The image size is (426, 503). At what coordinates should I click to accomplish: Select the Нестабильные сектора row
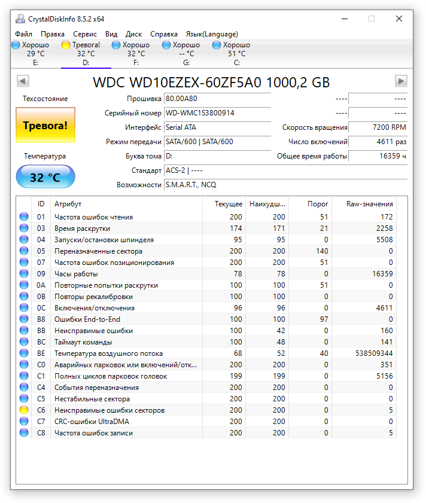click(206, 399)
